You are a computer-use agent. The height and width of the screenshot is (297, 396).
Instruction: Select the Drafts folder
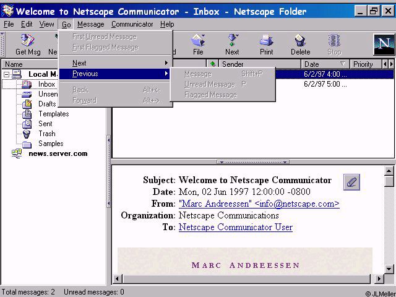coord(47,104)
